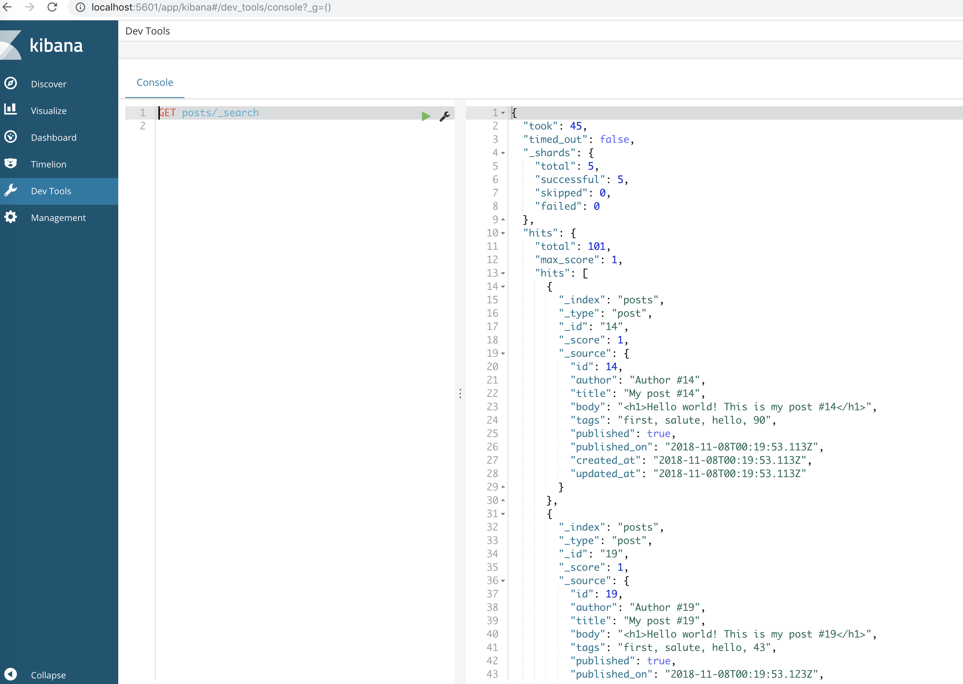Collapse the _shards object on line 4
Image resolution: width=963 pixels, height=684 pixels.
tap(504, 153)
